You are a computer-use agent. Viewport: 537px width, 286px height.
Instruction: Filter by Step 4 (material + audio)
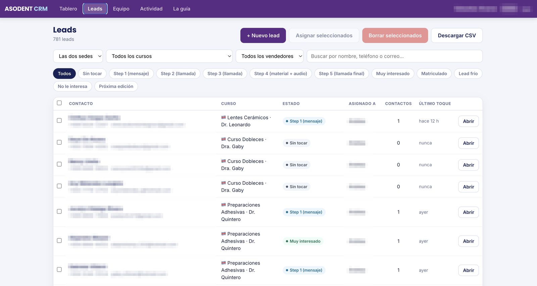(x=281, y=74)
